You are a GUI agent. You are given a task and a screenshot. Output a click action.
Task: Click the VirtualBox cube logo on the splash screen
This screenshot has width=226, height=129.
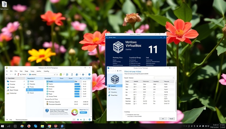118,47
